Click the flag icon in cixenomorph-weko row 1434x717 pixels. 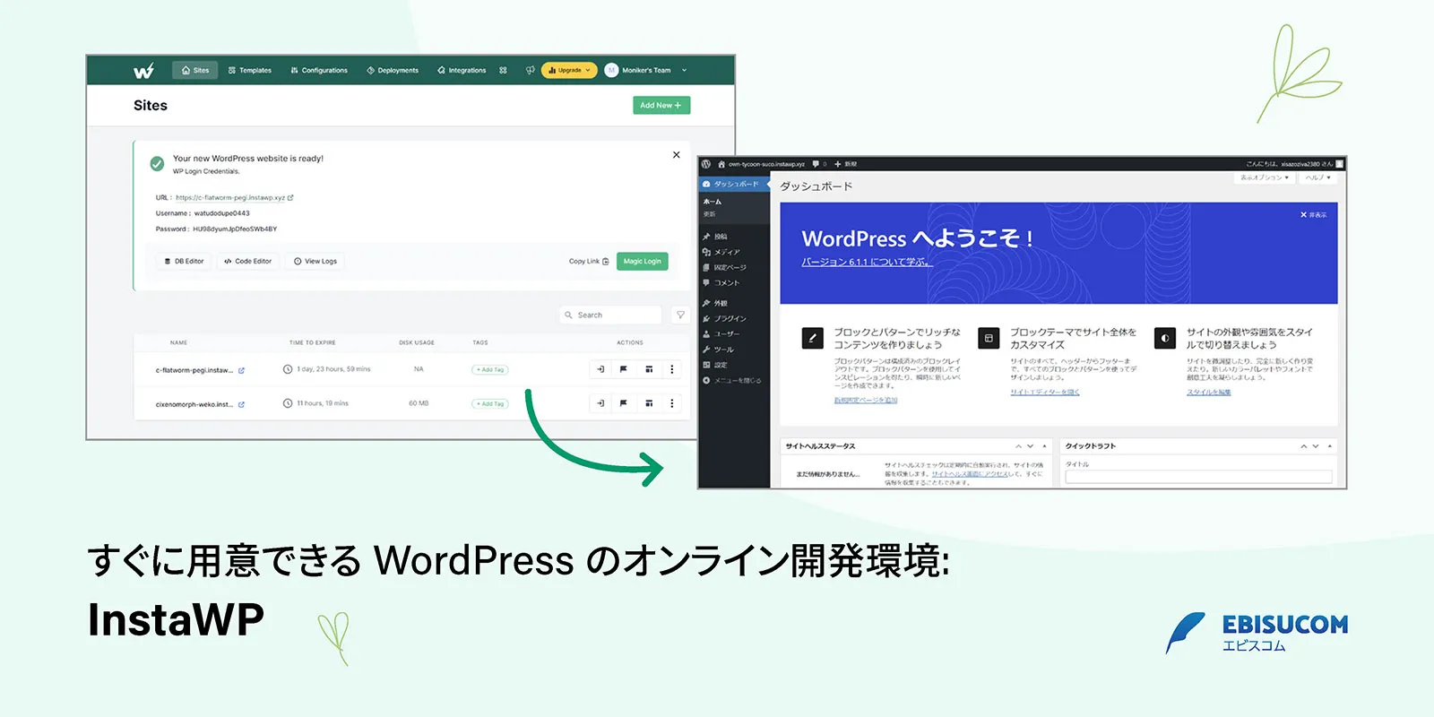pyautogui.click(x=624, y=403)
